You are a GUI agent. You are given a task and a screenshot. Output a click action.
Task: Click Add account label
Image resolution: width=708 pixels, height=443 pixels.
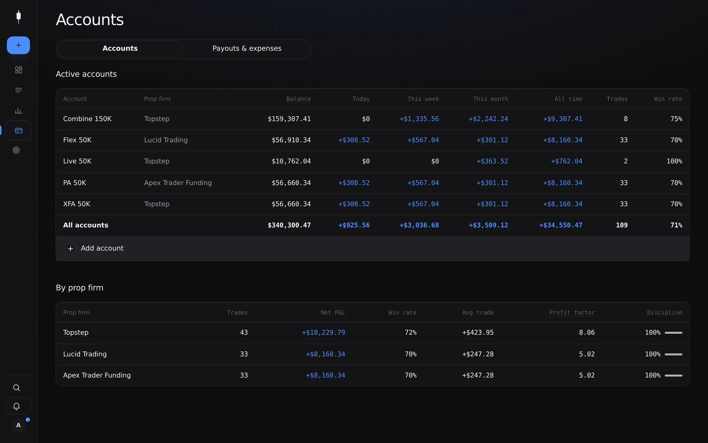tap(102, 248)
